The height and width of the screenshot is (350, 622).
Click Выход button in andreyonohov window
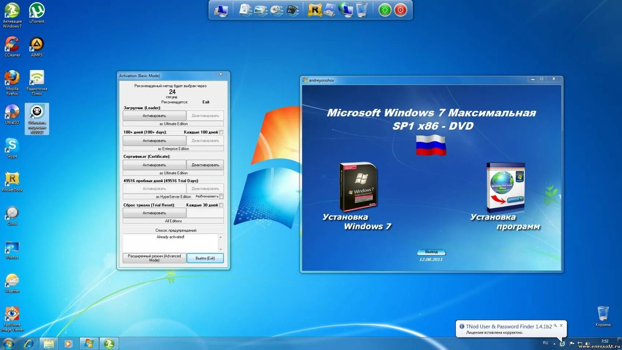click(431, 252)
